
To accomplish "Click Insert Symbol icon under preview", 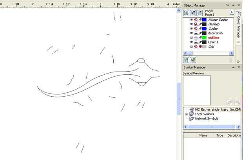I will (x=230, y=102).
